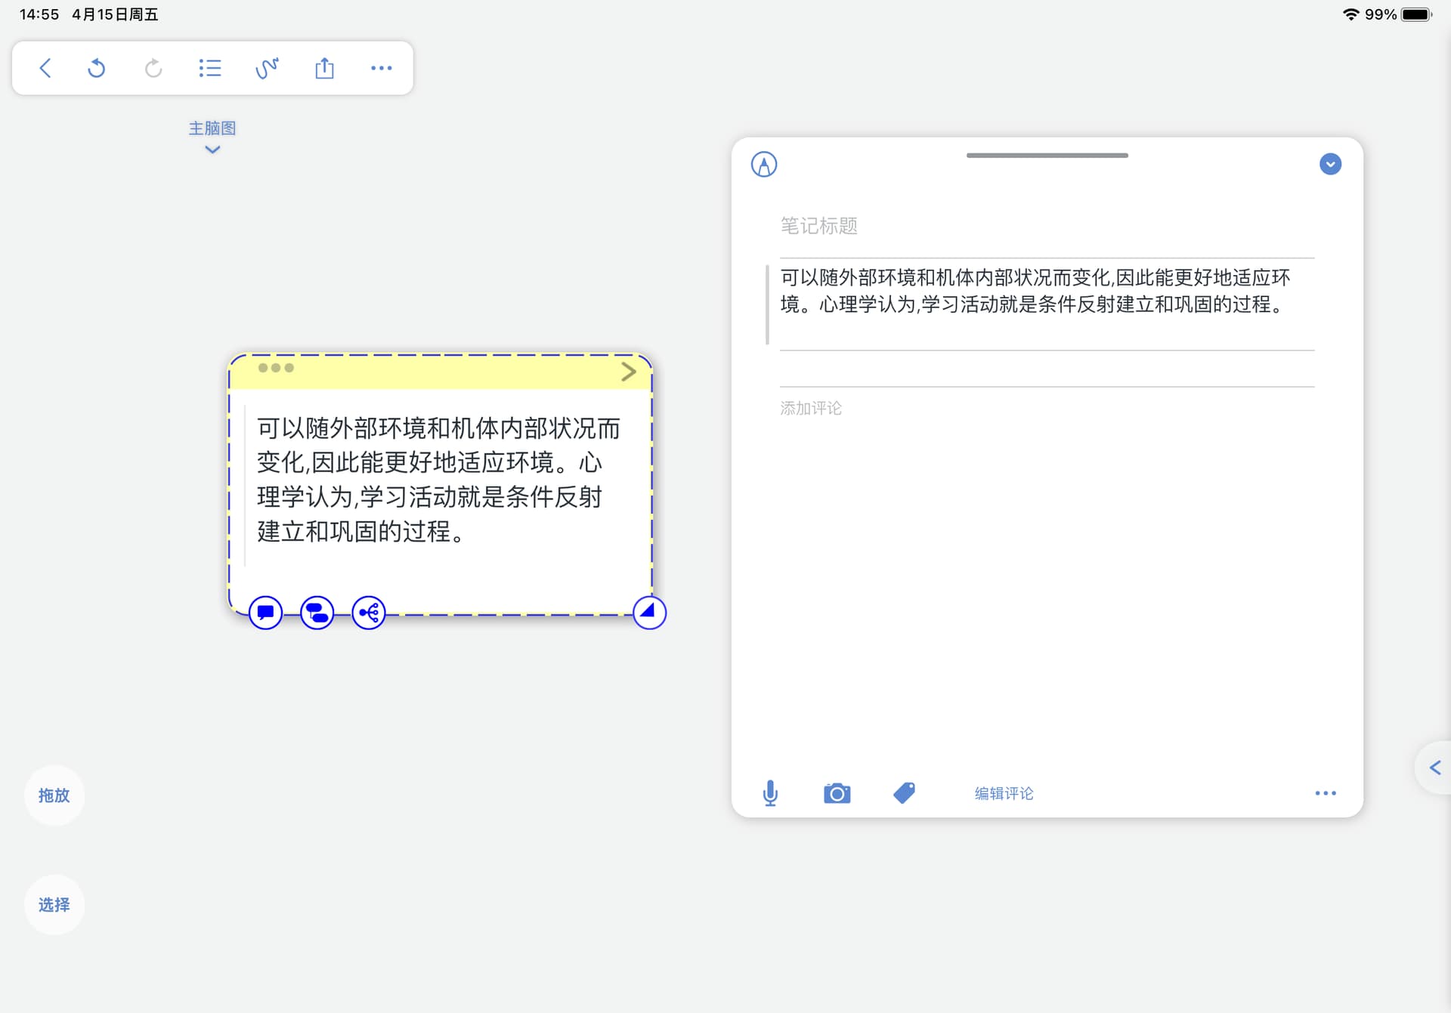The height and width of the screenshot is (1013, 1451).
Task: Click the child branch icon on card
Action: pyautogui.click(x=369, y=613)
